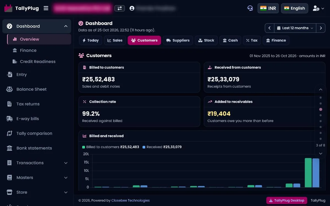The width and height of the screenshot is (330, 206).
Task: Jump to next section with down chevron
Action: [x=321, y=154]
